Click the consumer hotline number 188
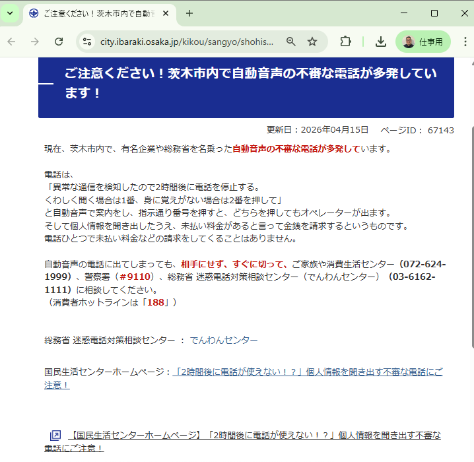 pyautogui.click(x=155, y=302)
